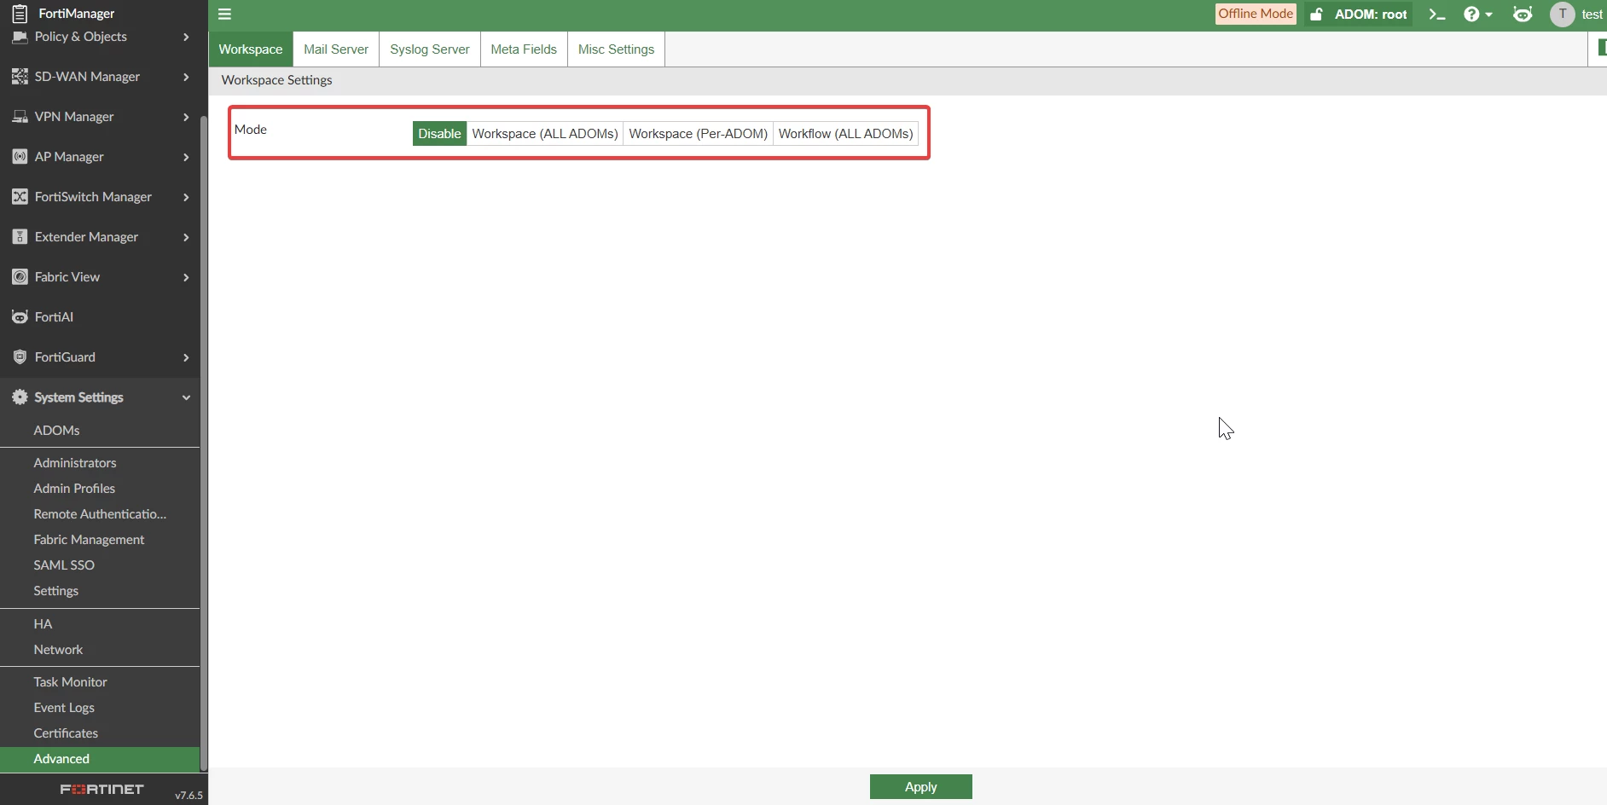1607x805 pixels.
Task: Click the Apply button
Action: coord(920,787)
